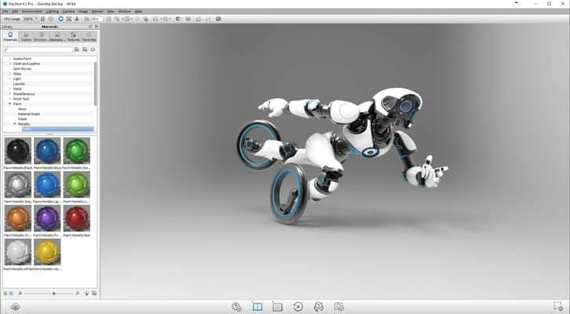Click the Render icon in bottom toolbar
Image resolution: width=570 pixels, height=314 pixels.
click(339, 306)
